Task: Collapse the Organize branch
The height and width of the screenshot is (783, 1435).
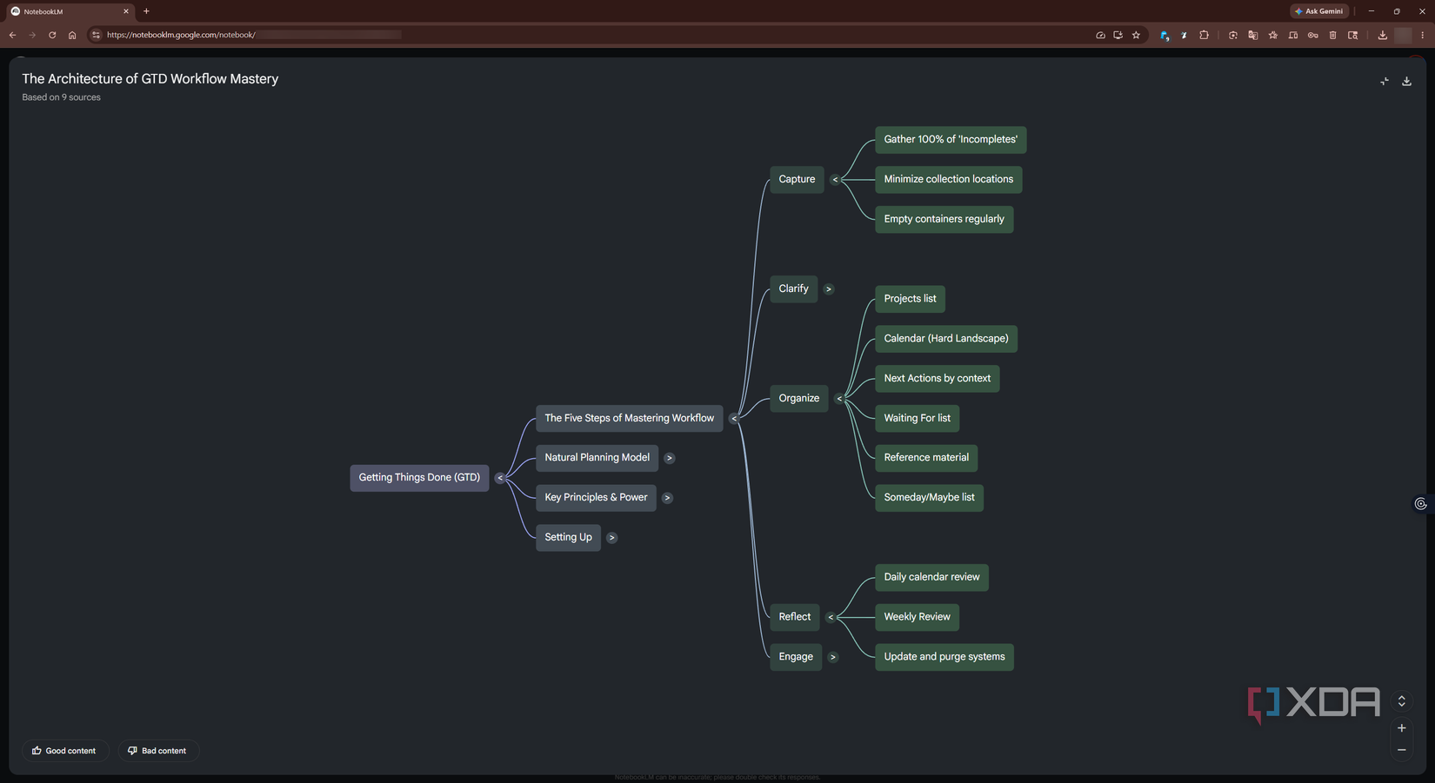Action: [839, 399]
